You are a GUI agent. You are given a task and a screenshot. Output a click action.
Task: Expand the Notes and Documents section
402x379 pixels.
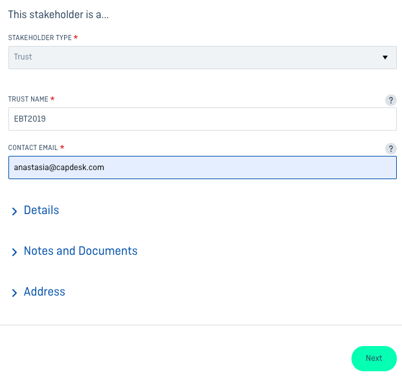coord(80,251)
